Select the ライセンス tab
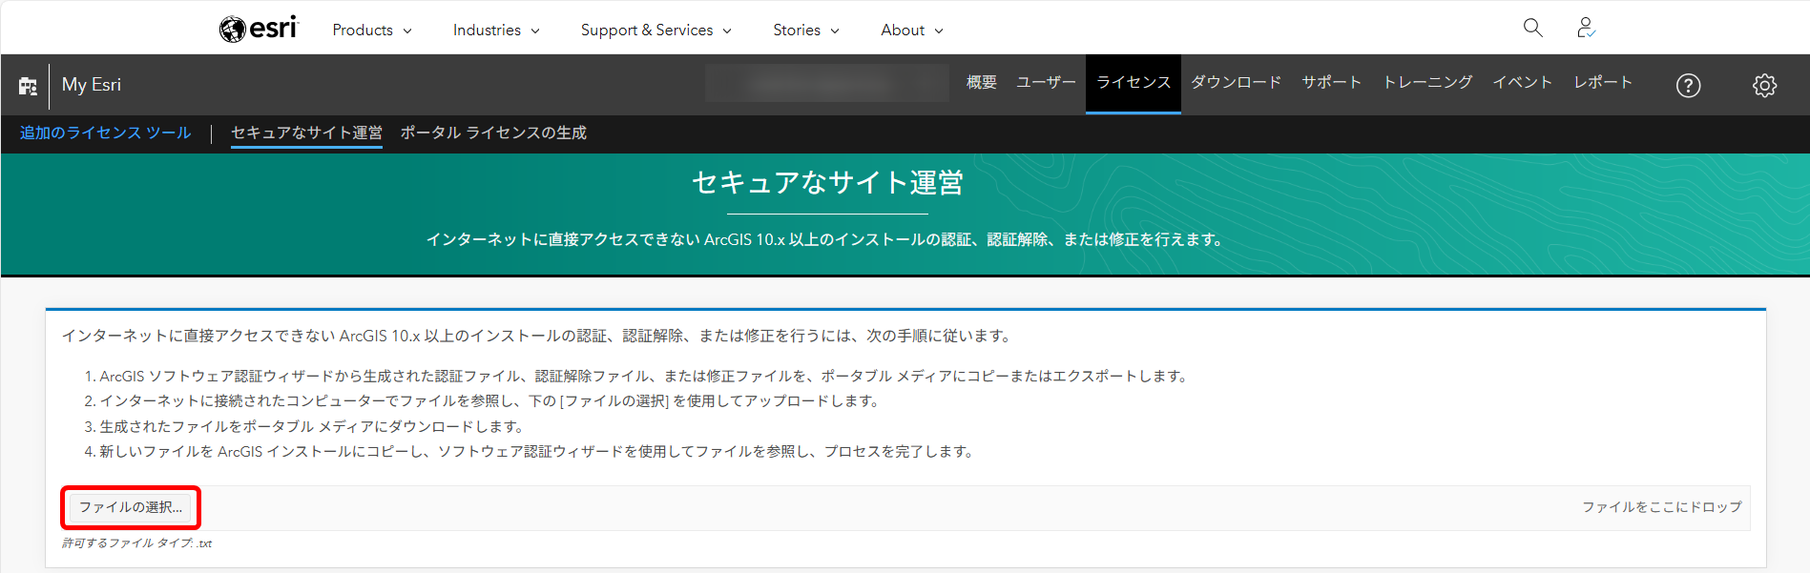The height and width of the screenshot is (573, 1810). (1133, 83)
